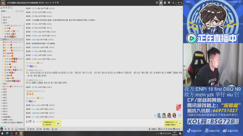The height and width of the screenshot is (136, 243).
Task: Open the game controller tab
Action: [169, 3]
